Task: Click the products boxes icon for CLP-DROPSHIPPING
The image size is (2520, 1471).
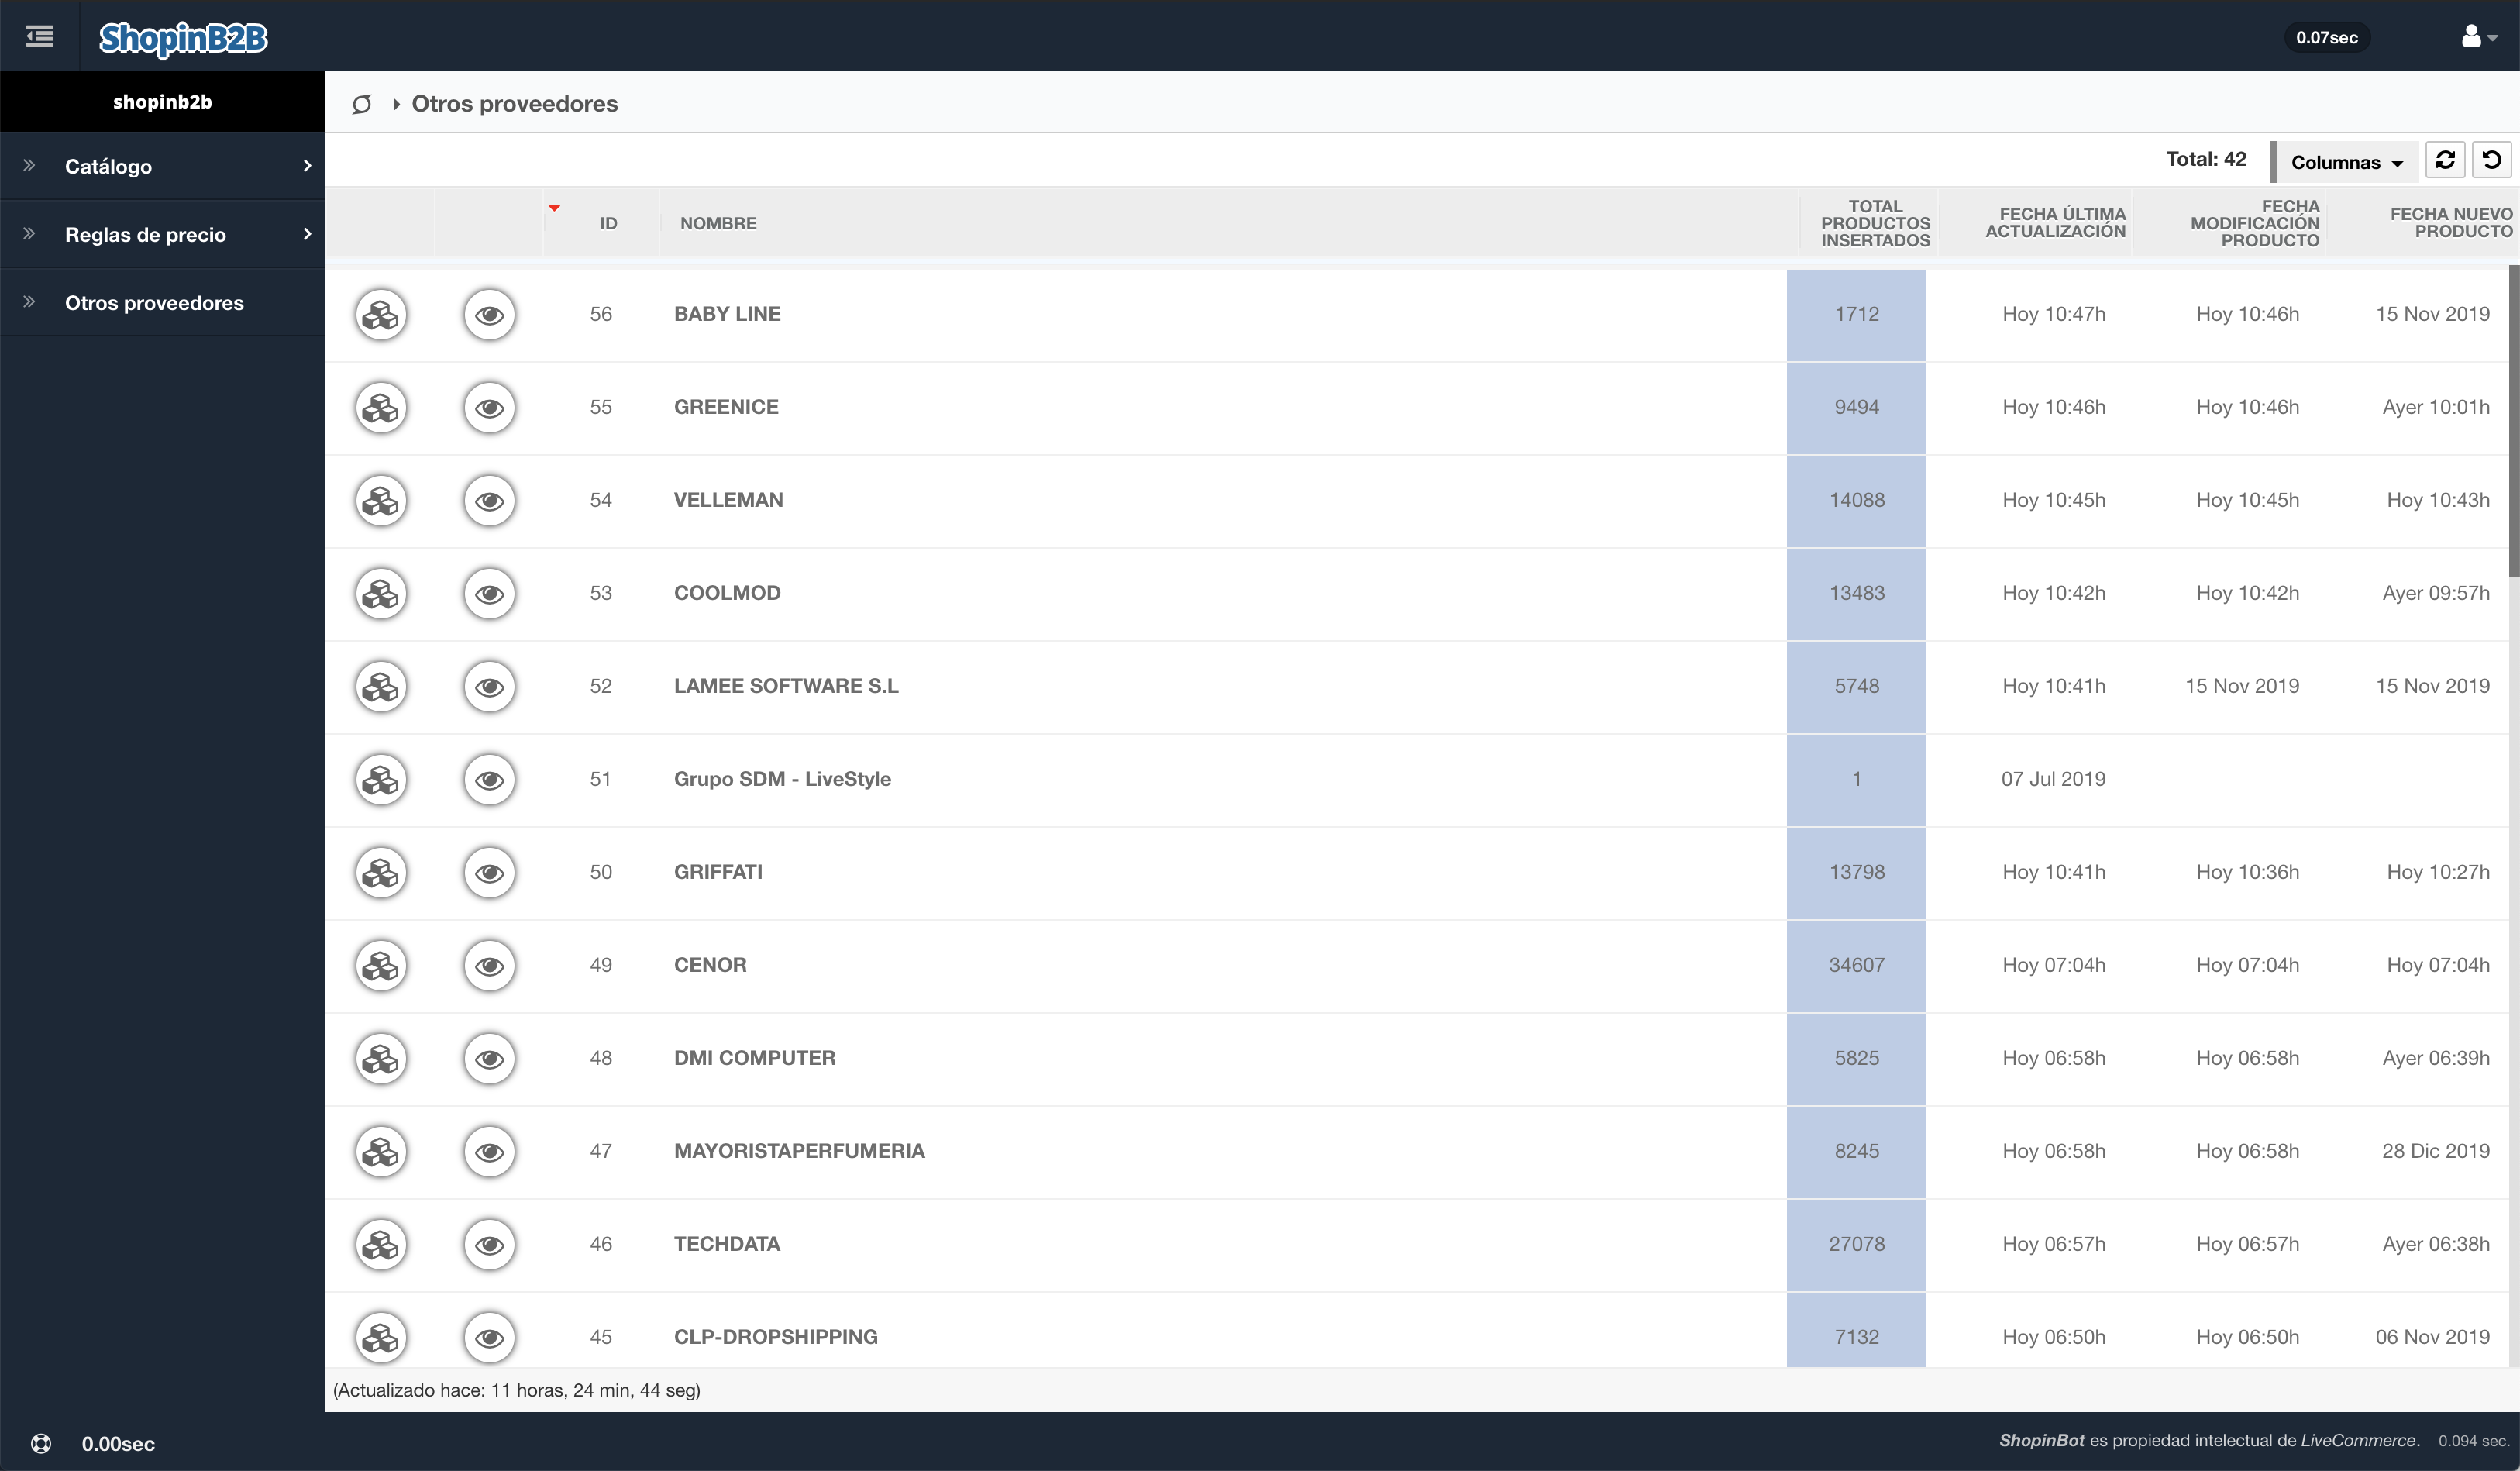Action: pyautogui.click(x=381, y=1338)
